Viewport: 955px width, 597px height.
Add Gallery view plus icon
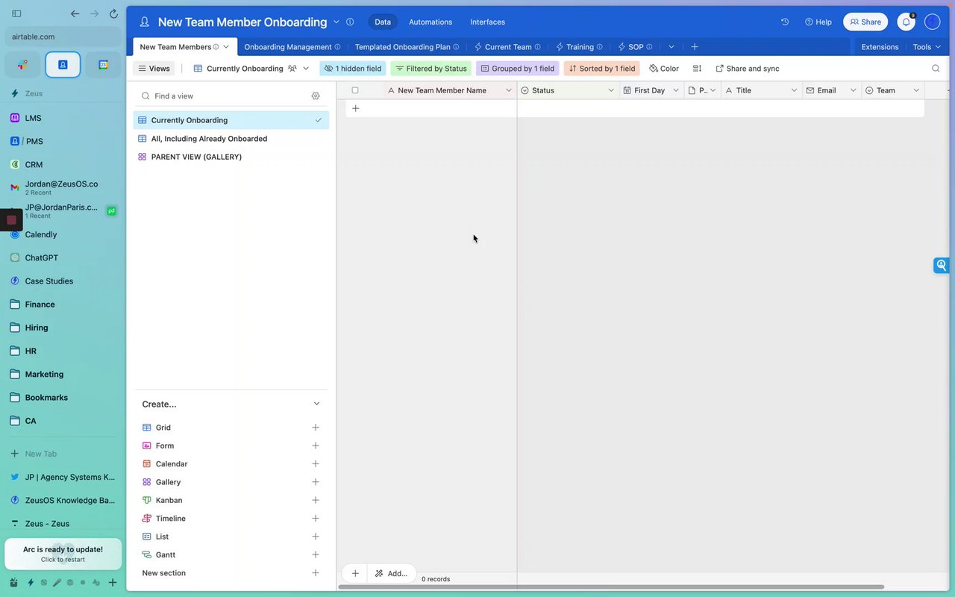316,482
